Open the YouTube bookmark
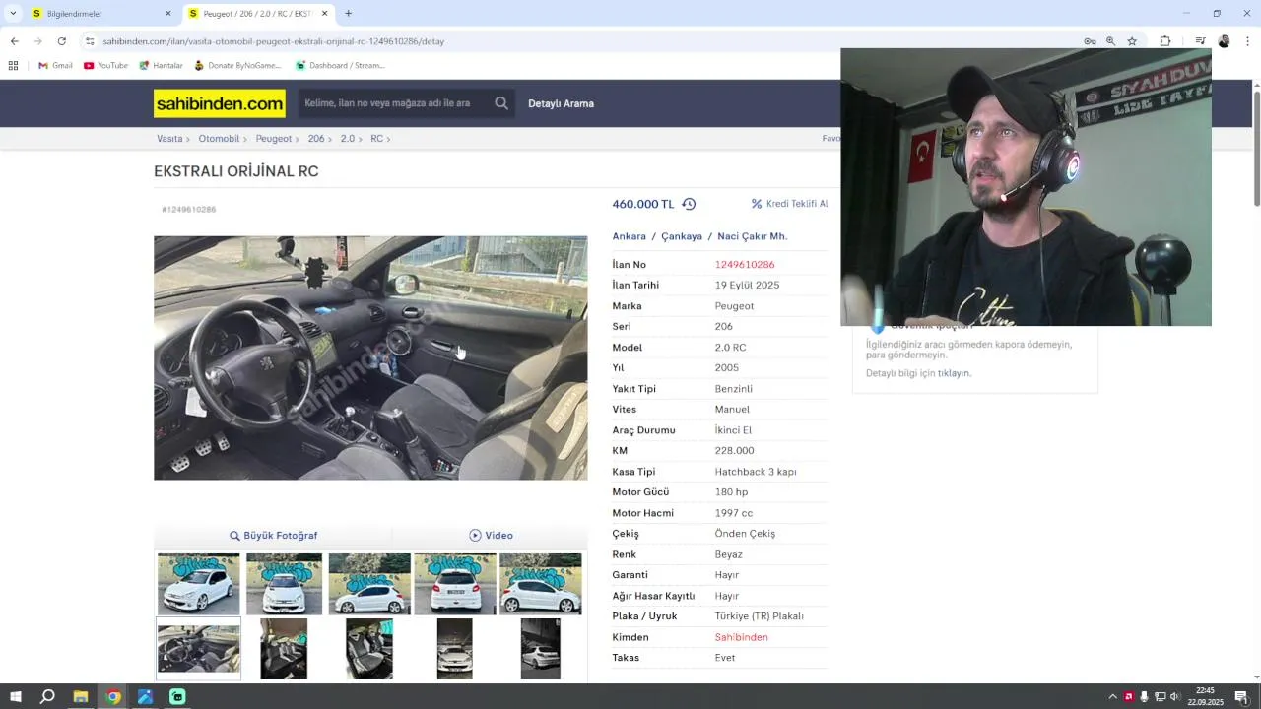 (105, 66)
